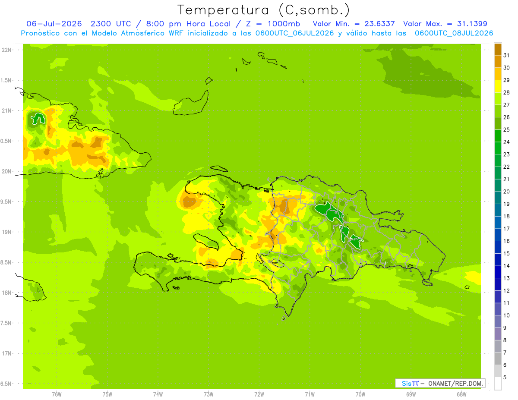Click the color scale label "22"
518x400 pixels.
(506, 167)
